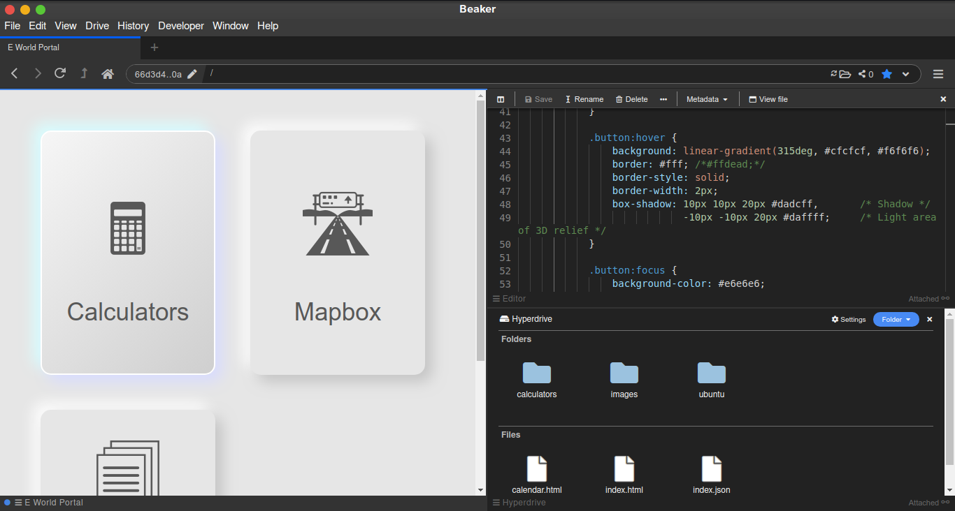The width and height of the screenshot is (955, 511).
Task: Expand the more options ellipsis in editor toolbar
Action: coord(663,98)
